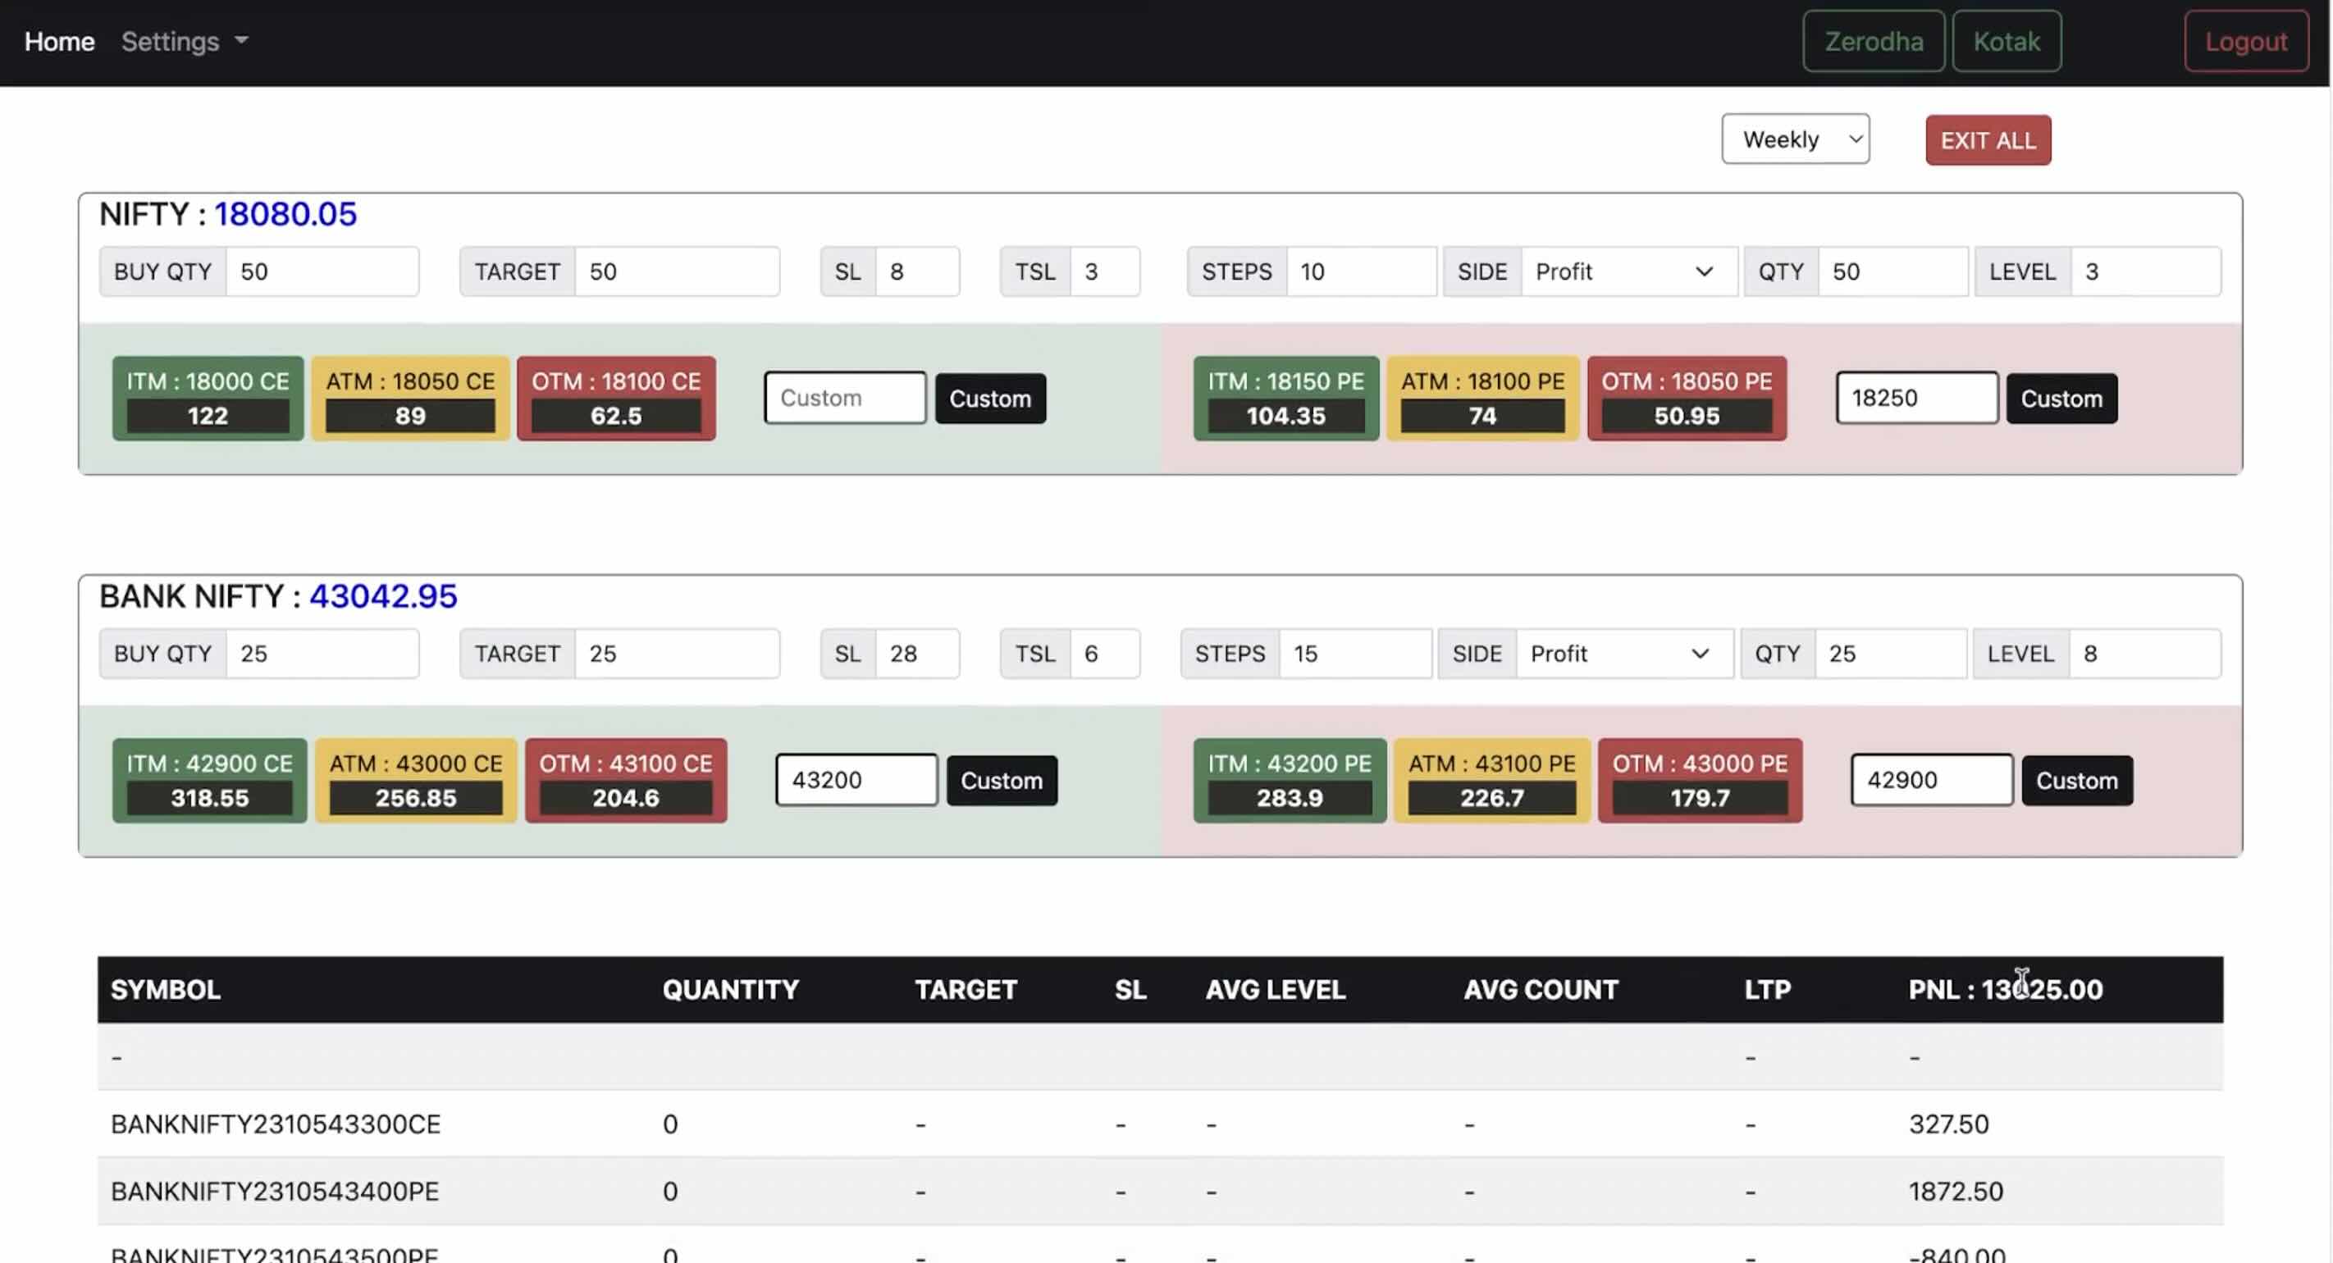Buy ATM : 43000 CE option

click(416, 781)
